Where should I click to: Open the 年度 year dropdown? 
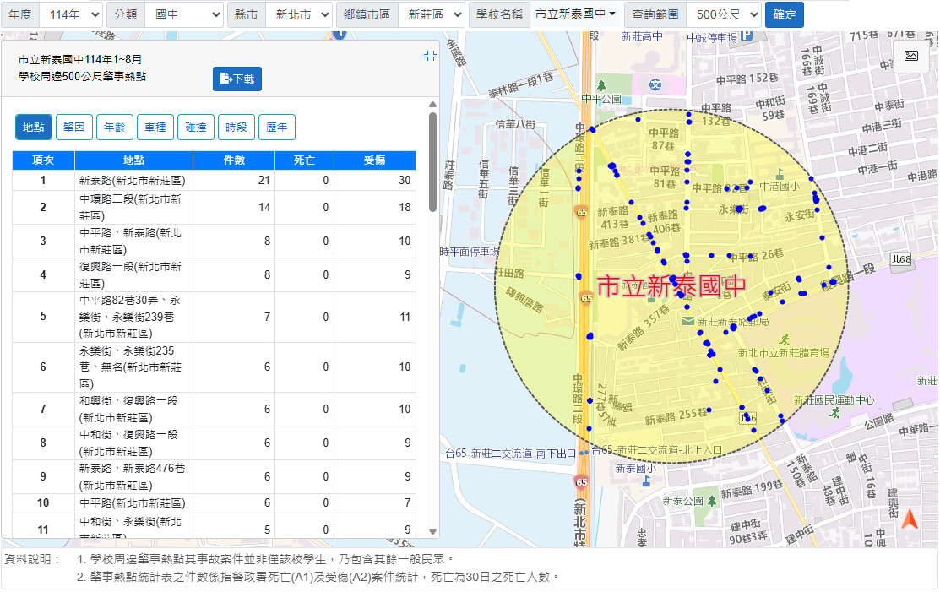pyautogui.click(x=71, y=15)
